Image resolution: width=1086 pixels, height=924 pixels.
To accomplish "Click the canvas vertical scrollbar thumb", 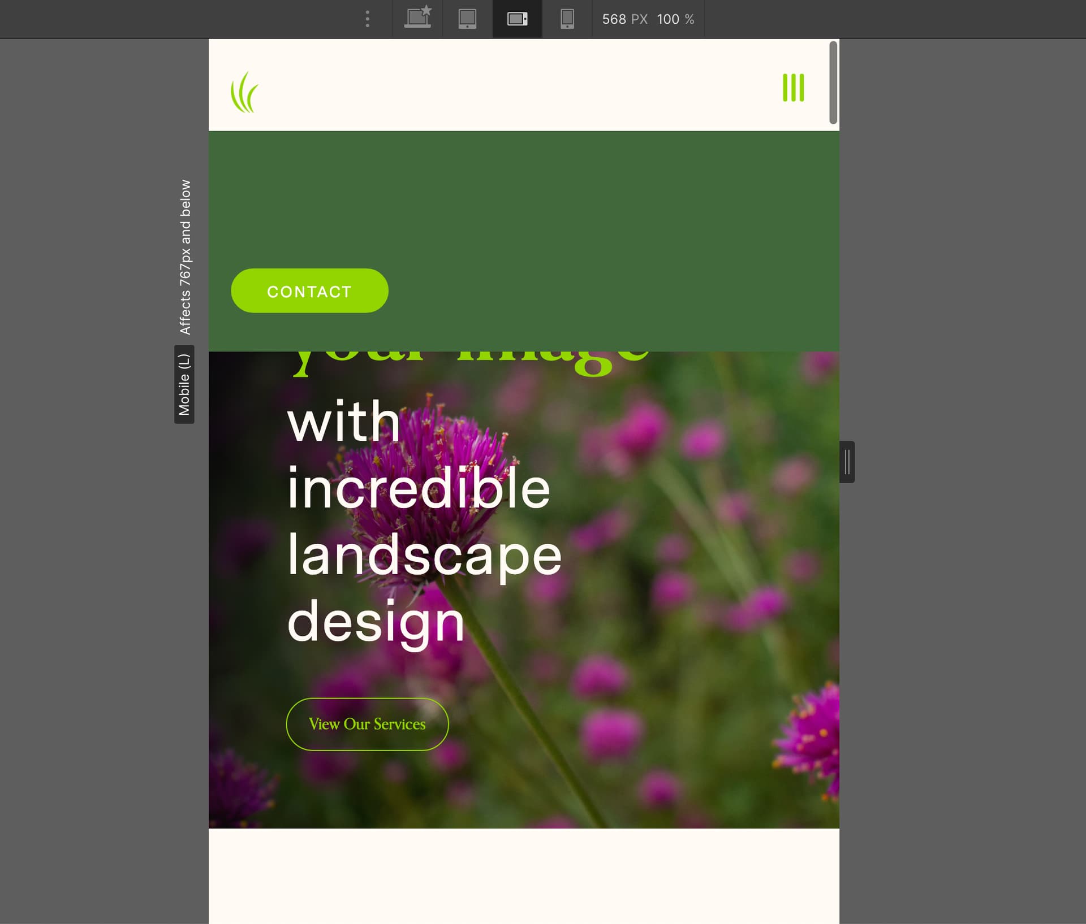I will (833, 82).
